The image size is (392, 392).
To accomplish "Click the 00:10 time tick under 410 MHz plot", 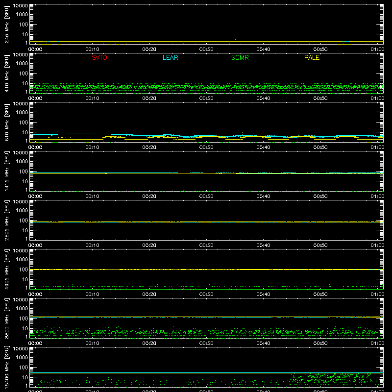I will pos(92,98).
